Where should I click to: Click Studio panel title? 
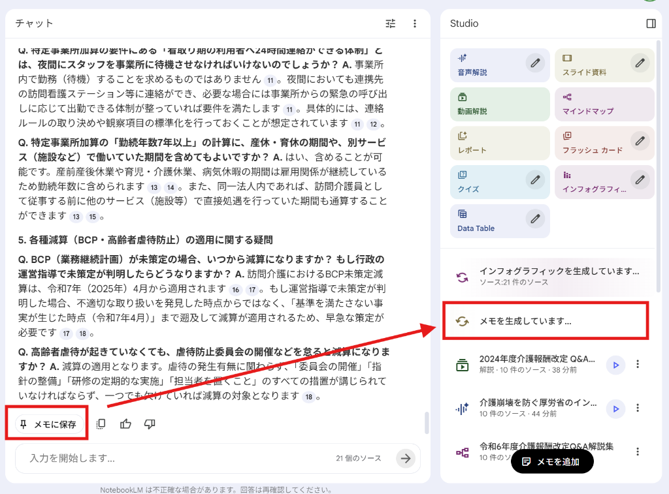tap(465, 23)
